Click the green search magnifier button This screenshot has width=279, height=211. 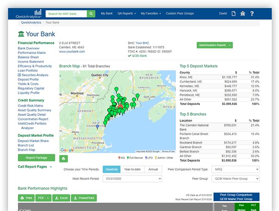click(x=91, y=14)
